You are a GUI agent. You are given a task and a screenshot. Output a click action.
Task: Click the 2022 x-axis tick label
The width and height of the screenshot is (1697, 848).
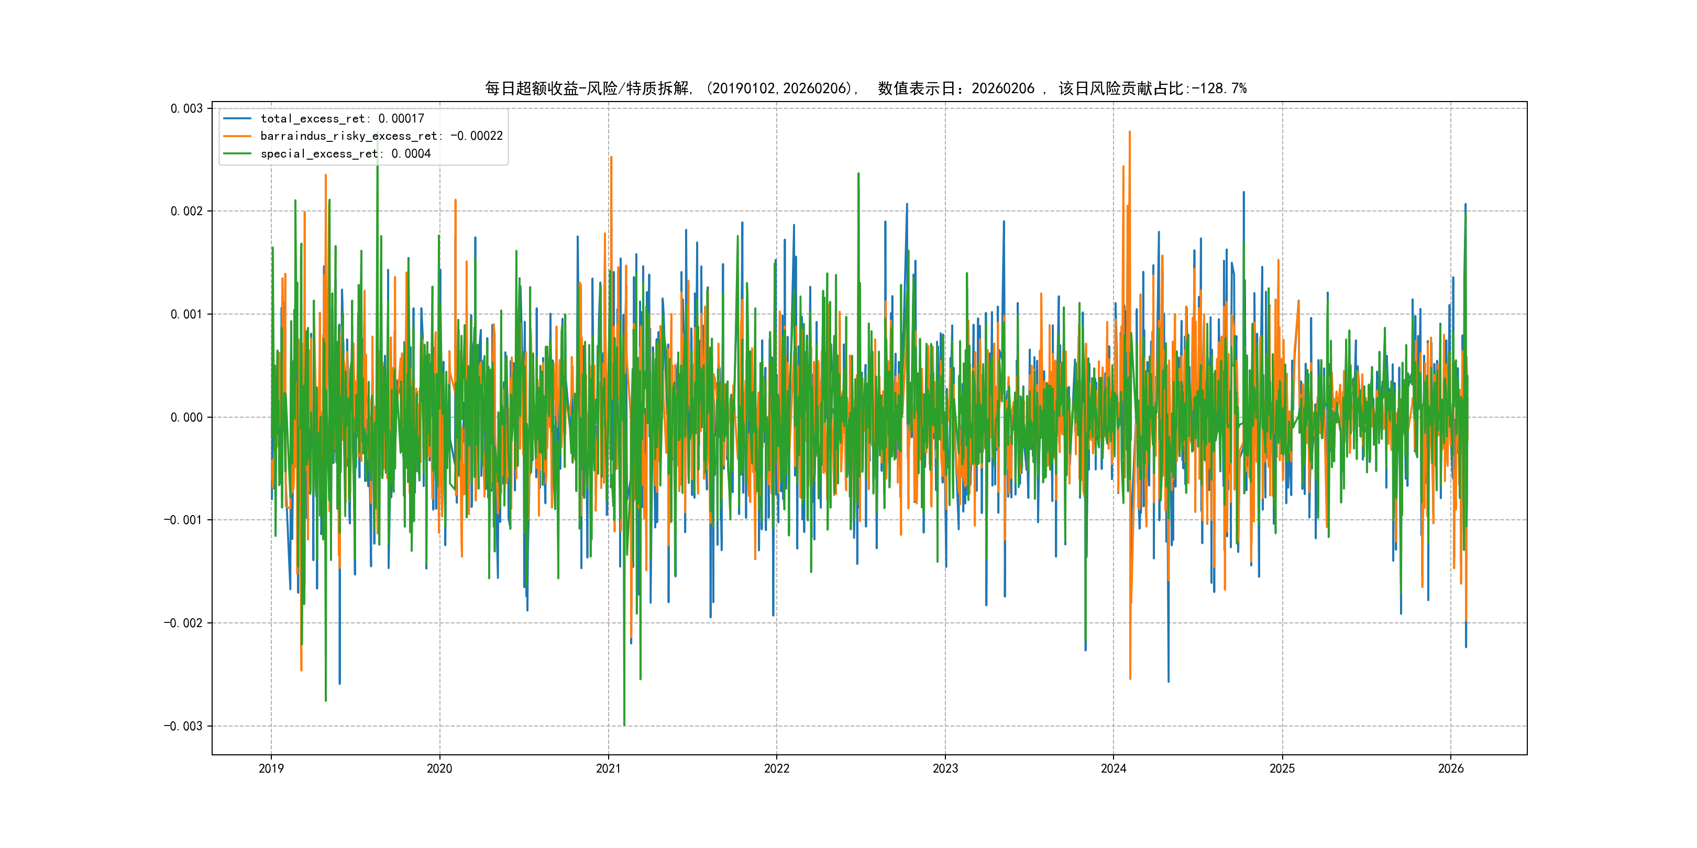tap(777, 768)
